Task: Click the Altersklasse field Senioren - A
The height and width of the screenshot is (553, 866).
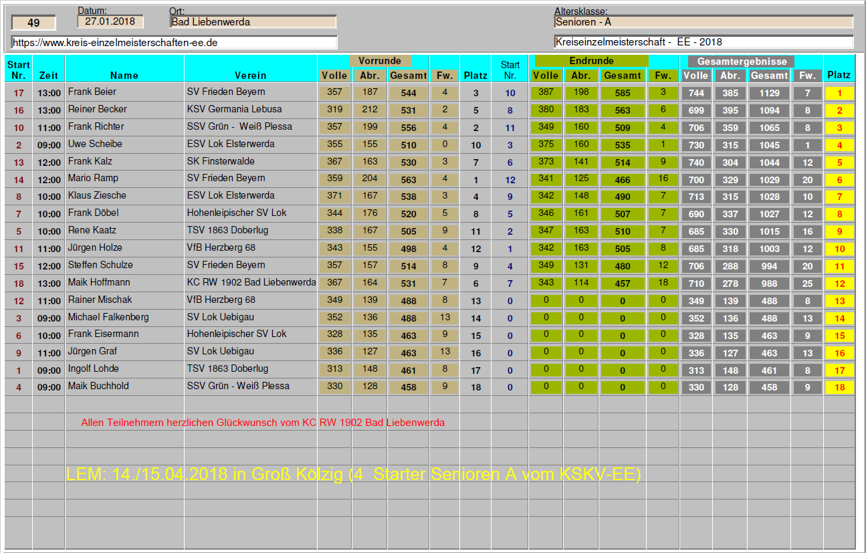Action: pyautogui.click(x=703, y=22)
